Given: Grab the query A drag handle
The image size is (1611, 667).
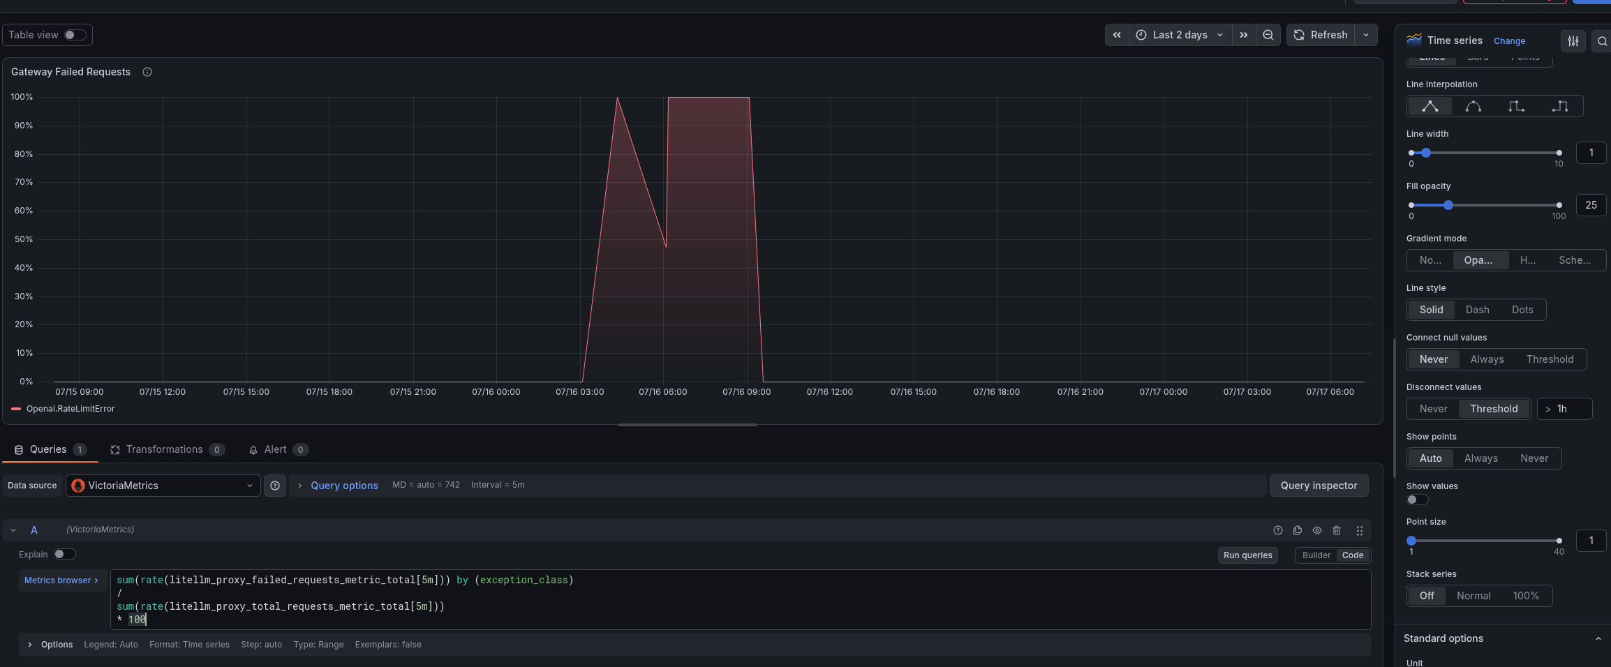Looking at the screenshot, I should 1360,530.
